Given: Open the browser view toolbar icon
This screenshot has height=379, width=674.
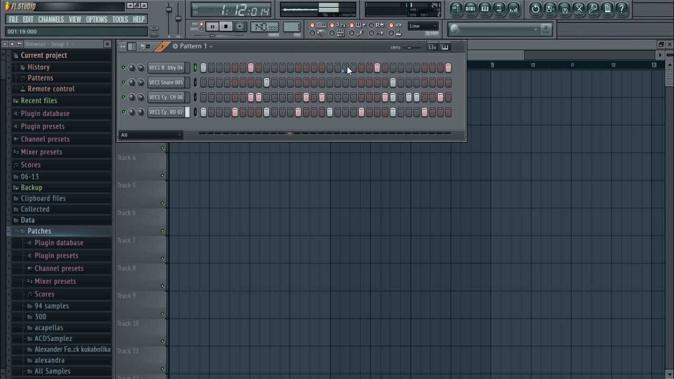Looking at the screenshot, I should tap(499, 8).
